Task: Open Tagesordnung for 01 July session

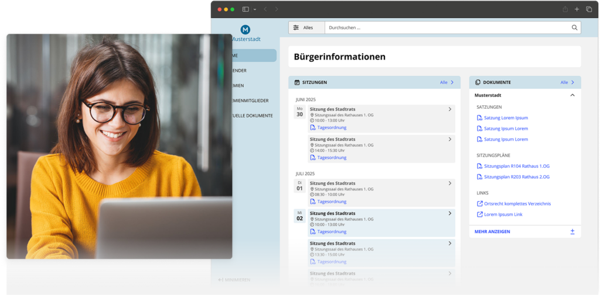Action: [331, 202]
